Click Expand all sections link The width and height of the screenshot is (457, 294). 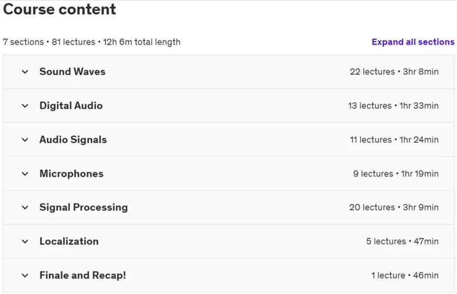(412, 42)
